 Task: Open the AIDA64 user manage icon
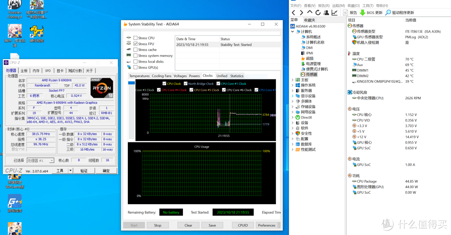[x=326, y=13]
